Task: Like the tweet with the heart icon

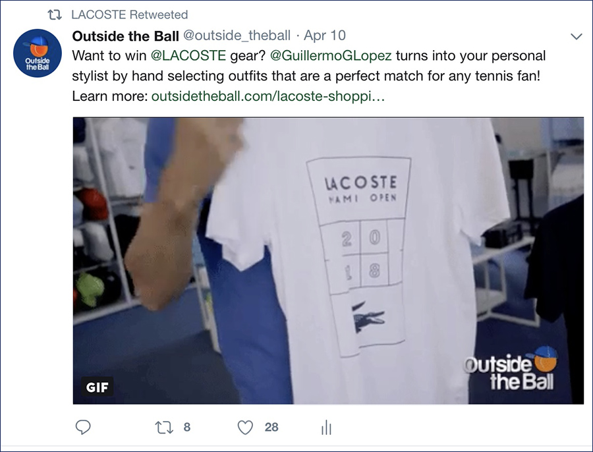Action: 245,428
